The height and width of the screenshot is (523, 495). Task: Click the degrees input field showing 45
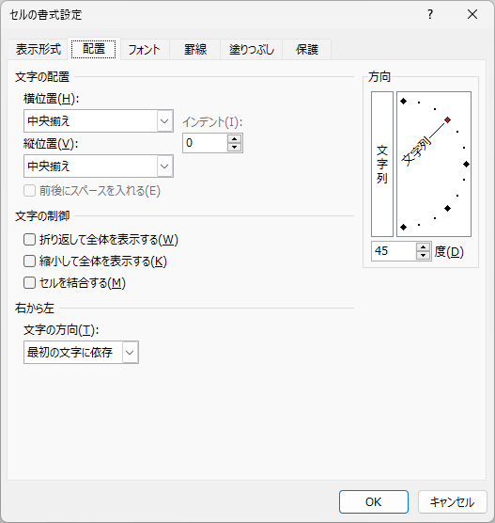point(394,251)
